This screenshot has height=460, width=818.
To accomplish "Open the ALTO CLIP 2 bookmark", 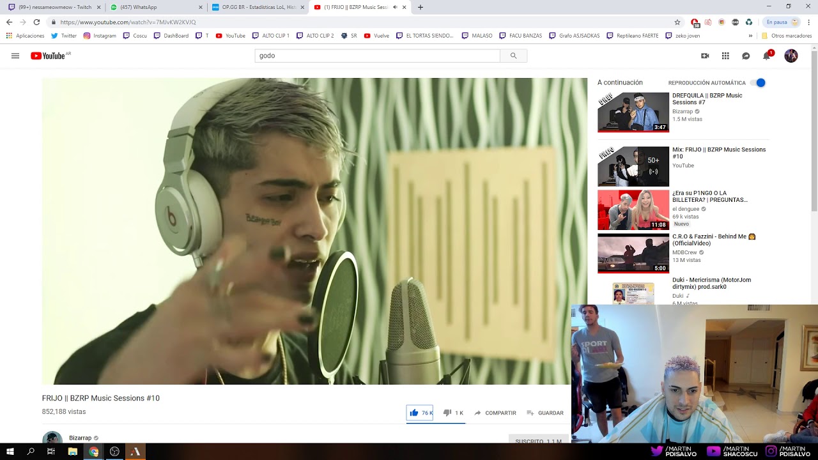I will tap(315, 36).
